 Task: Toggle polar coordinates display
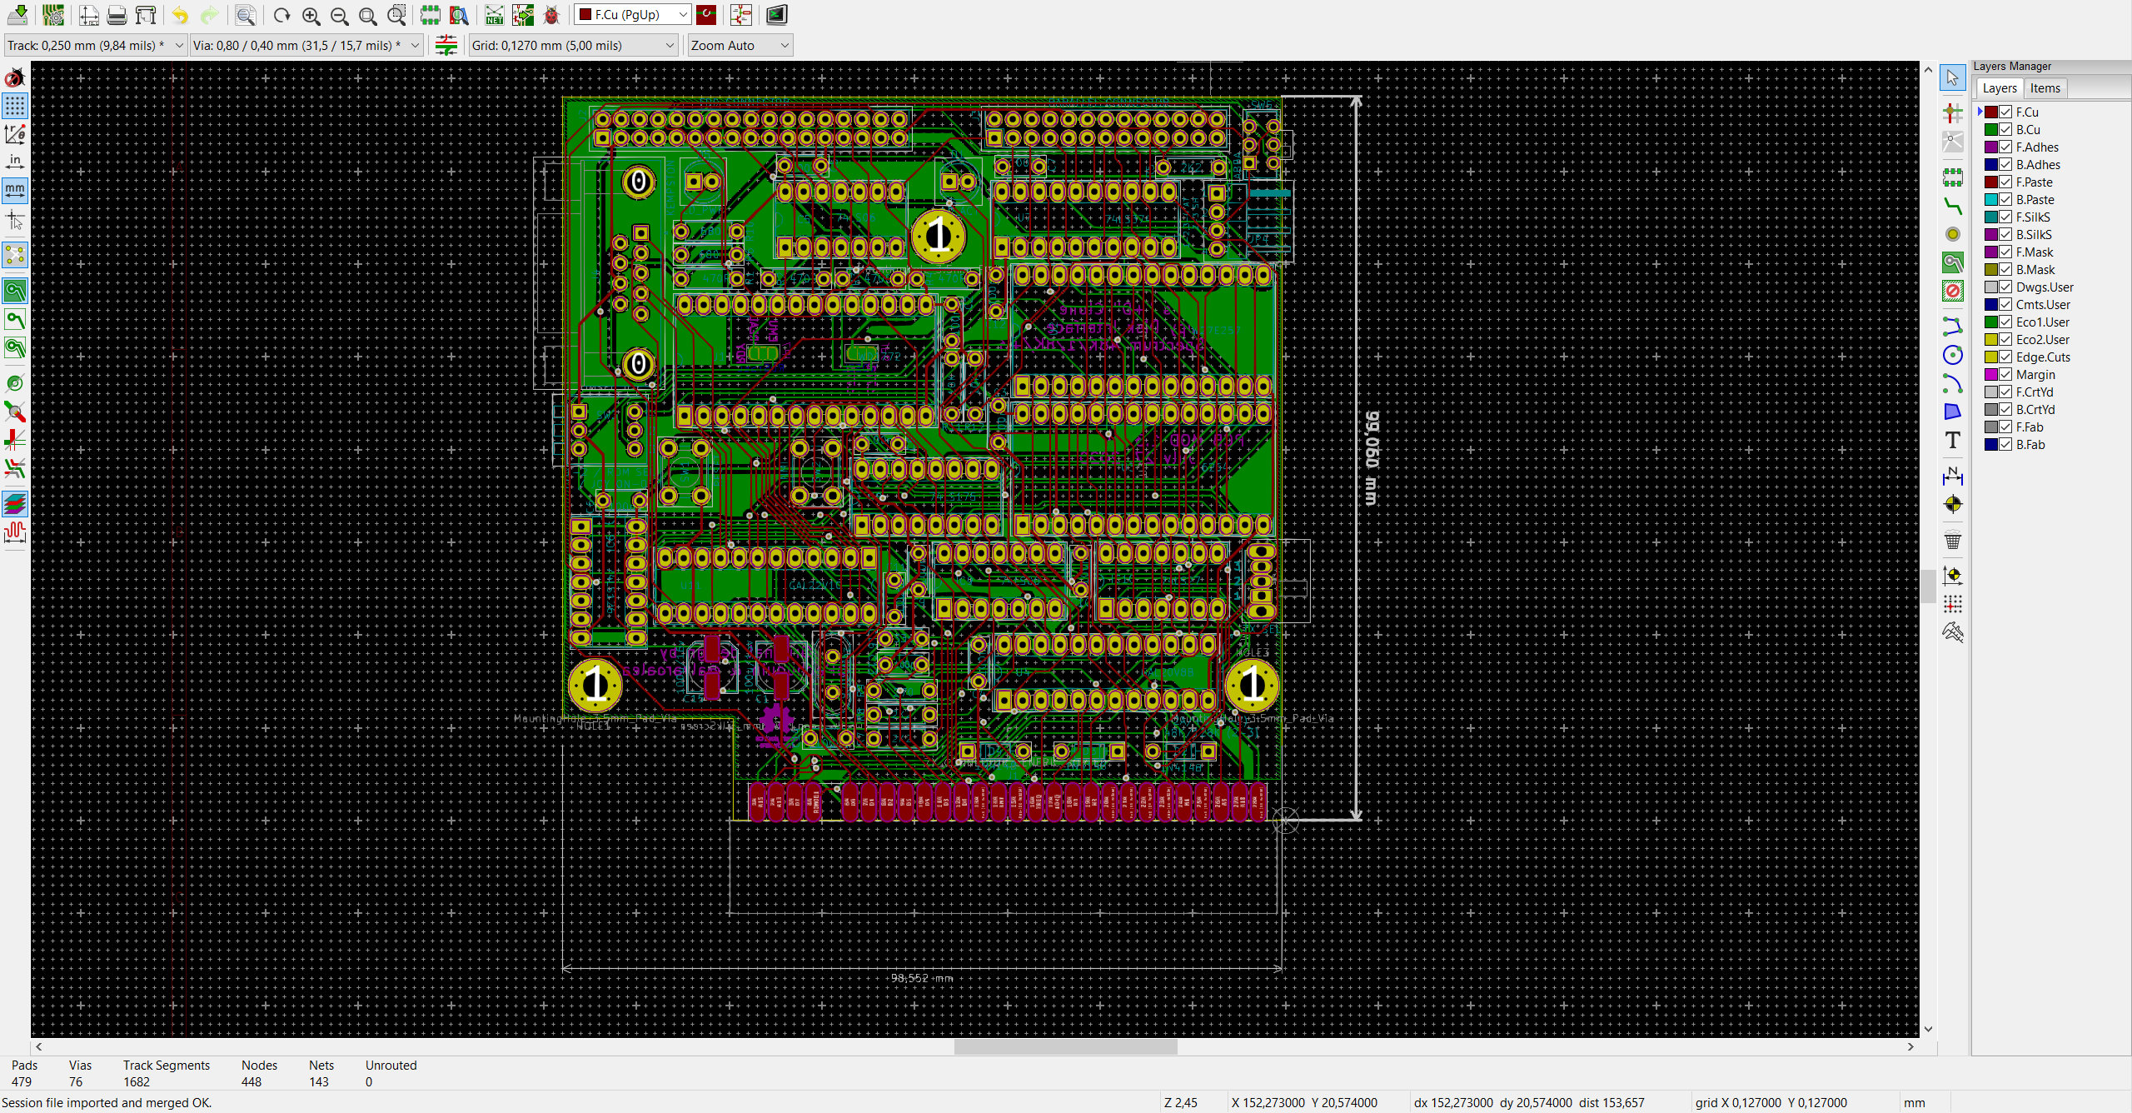click(x=15, y=133)
